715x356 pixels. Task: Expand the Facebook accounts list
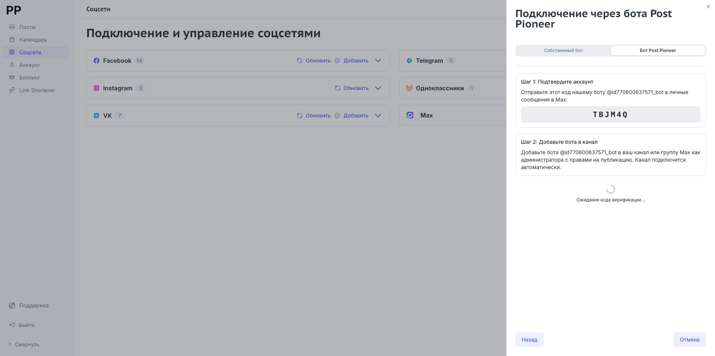point(378,61)
